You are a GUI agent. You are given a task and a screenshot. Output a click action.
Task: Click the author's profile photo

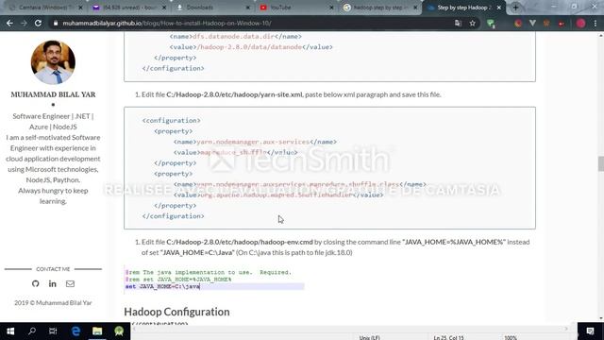53,62
